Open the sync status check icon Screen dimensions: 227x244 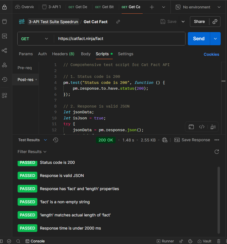click(9, 241)
